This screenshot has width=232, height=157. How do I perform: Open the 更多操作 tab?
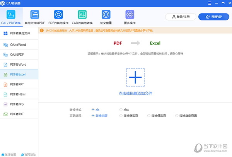130,17
